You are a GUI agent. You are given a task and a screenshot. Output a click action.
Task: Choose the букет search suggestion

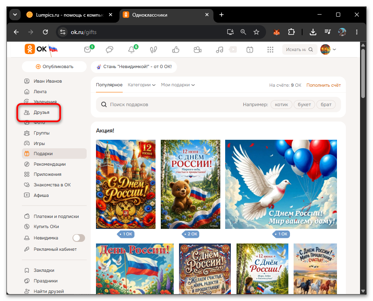(304, 105)
